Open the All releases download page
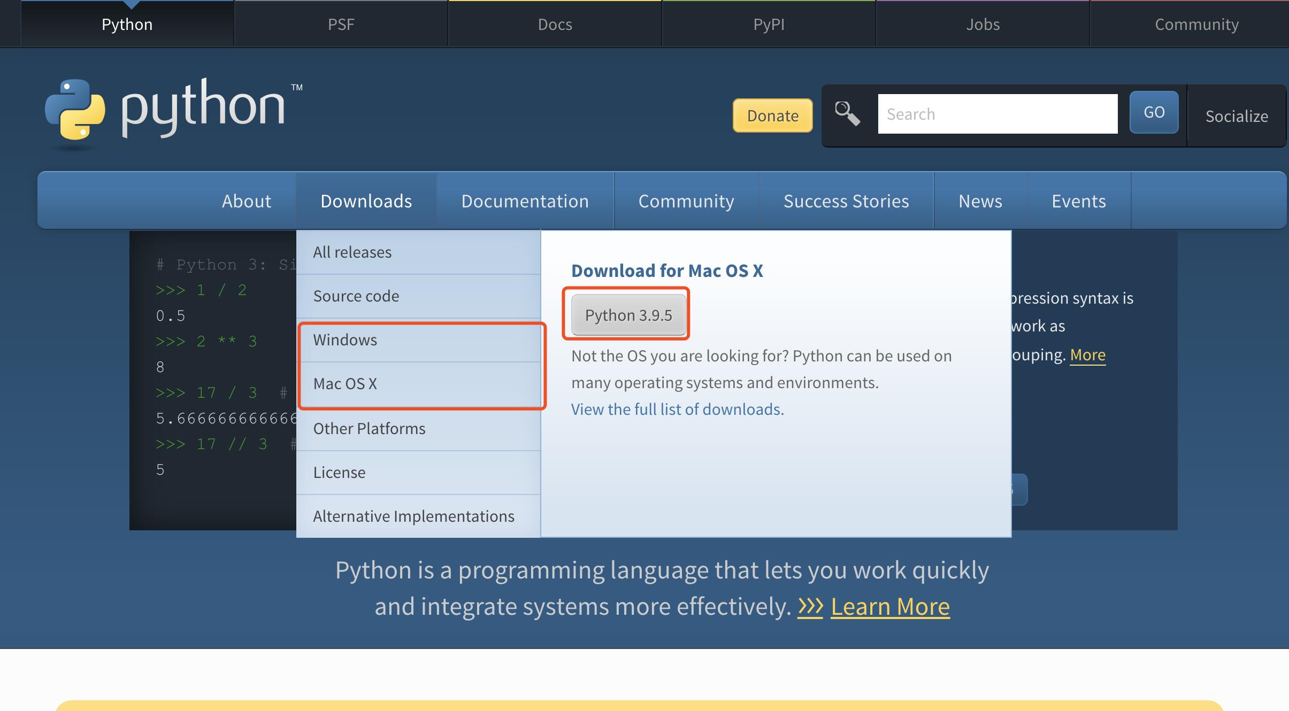Screen dimensions: 1289x711 click(x=352, y=251)
